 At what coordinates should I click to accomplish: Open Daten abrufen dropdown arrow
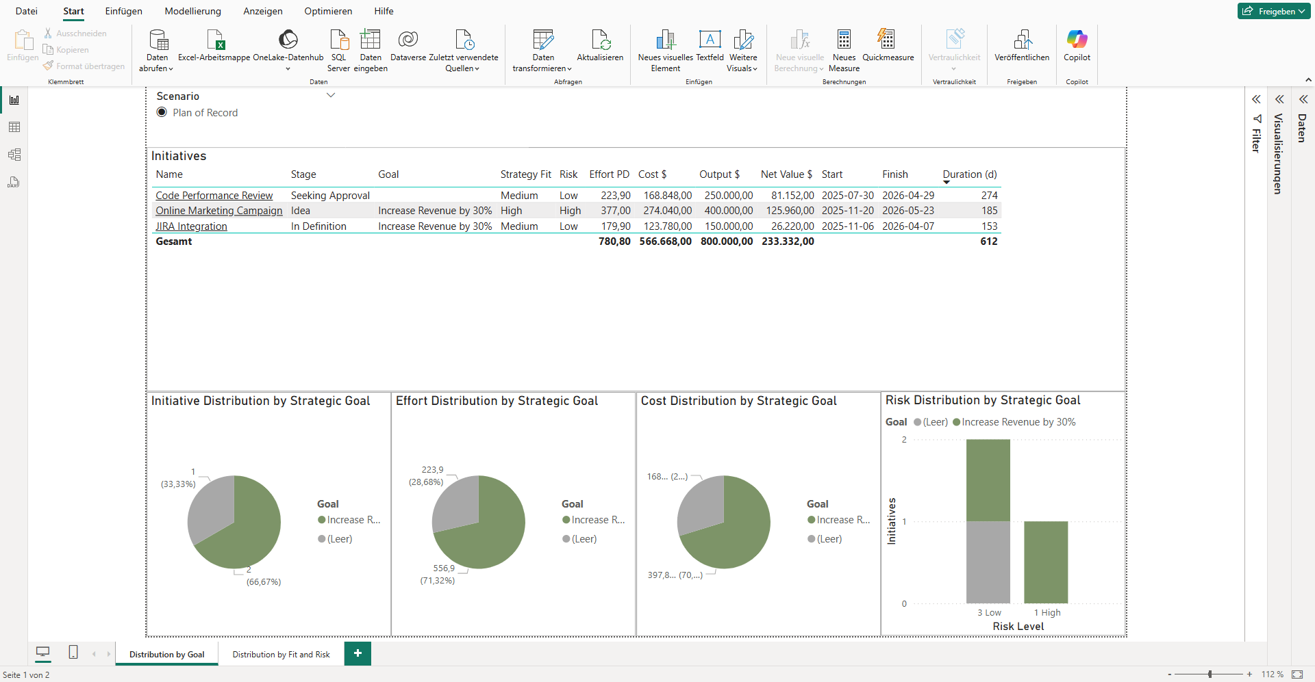171,68
